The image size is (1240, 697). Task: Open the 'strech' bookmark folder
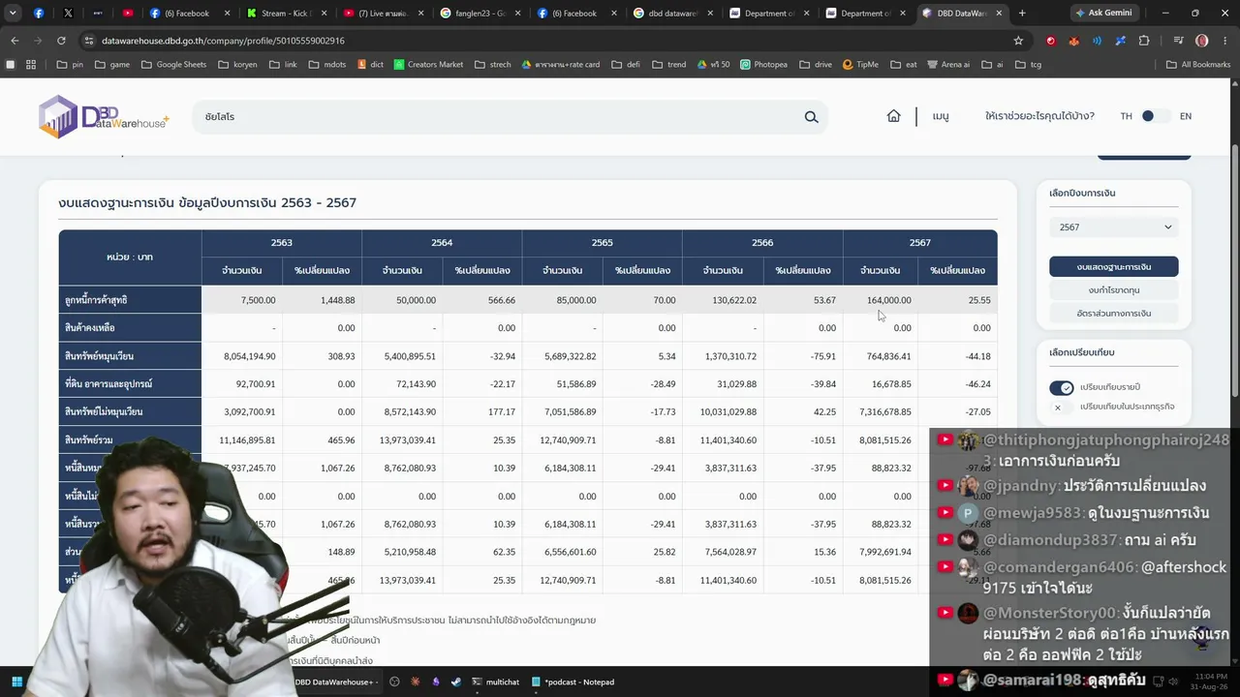493,65
